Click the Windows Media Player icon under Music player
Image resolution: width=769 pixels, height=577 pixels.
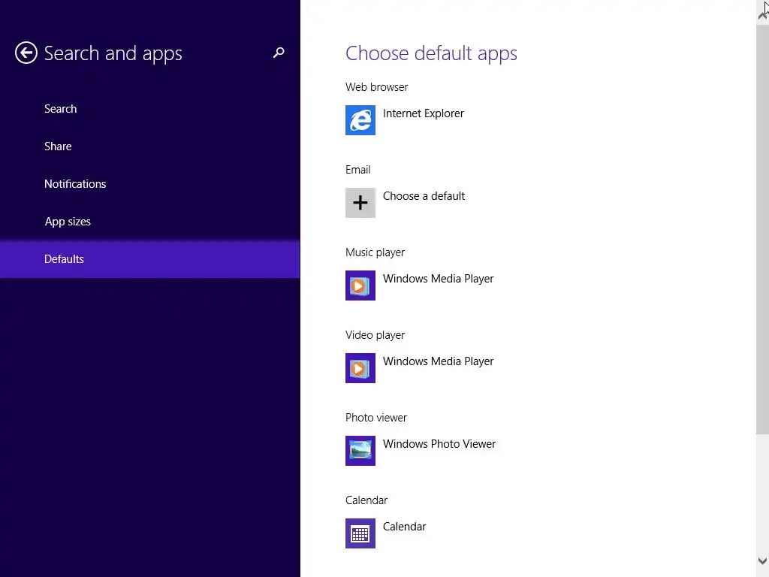point(360,285)
